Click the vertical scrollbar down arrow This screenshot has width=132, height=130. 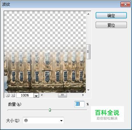(88, 90)
